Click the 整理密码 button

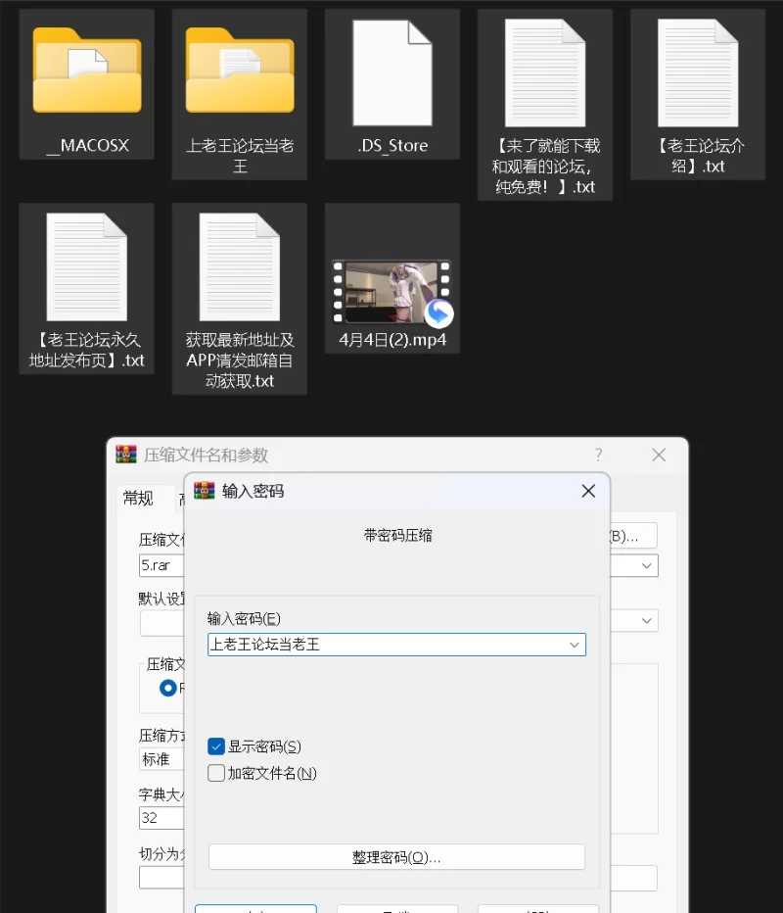pyautogui.click(x=396, y=857)
